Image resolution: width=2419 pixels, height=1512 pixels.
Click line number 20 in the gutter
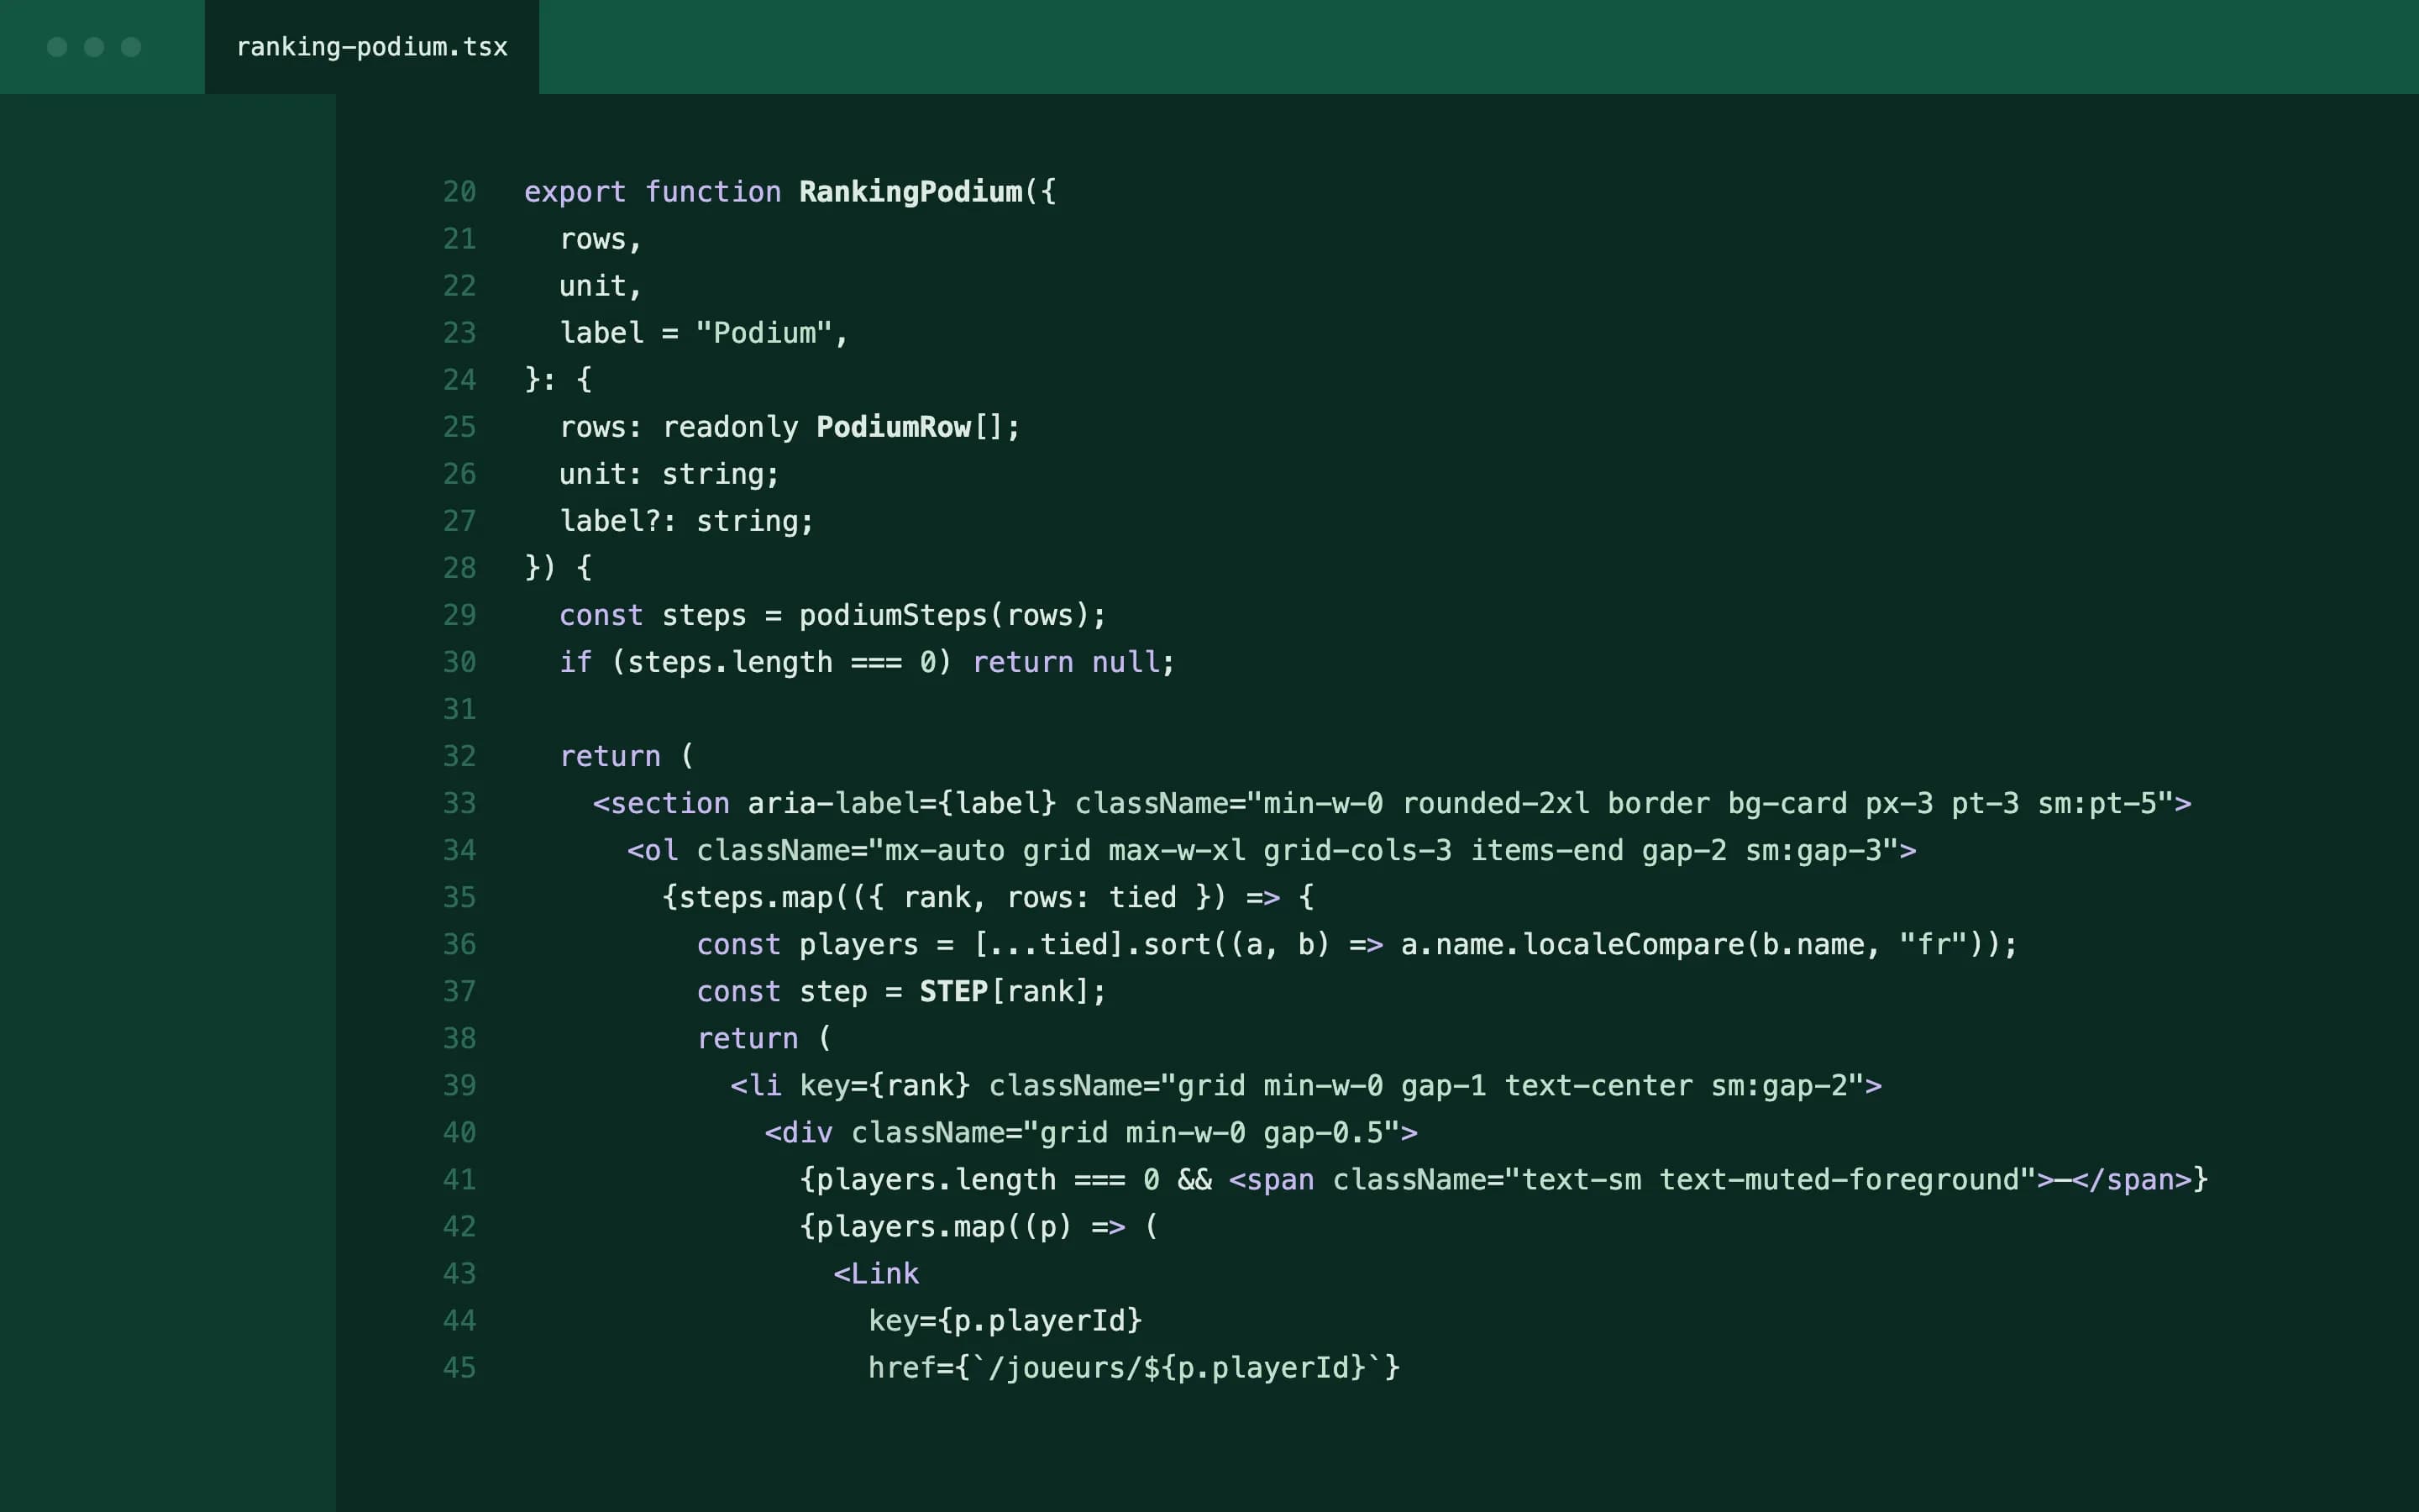(459, 192)
